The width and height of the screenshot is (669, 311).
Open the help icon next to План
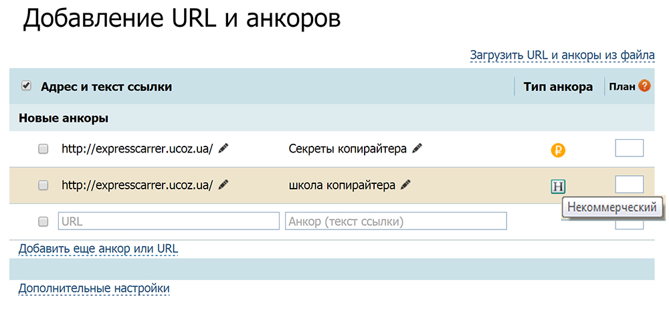tap(644, 86)
